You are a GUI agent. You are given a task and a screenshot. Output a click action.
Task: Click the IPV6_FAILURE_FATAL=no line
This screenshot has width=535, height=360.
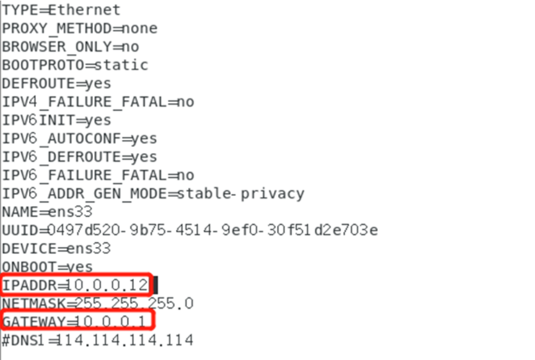coord(99,175)
